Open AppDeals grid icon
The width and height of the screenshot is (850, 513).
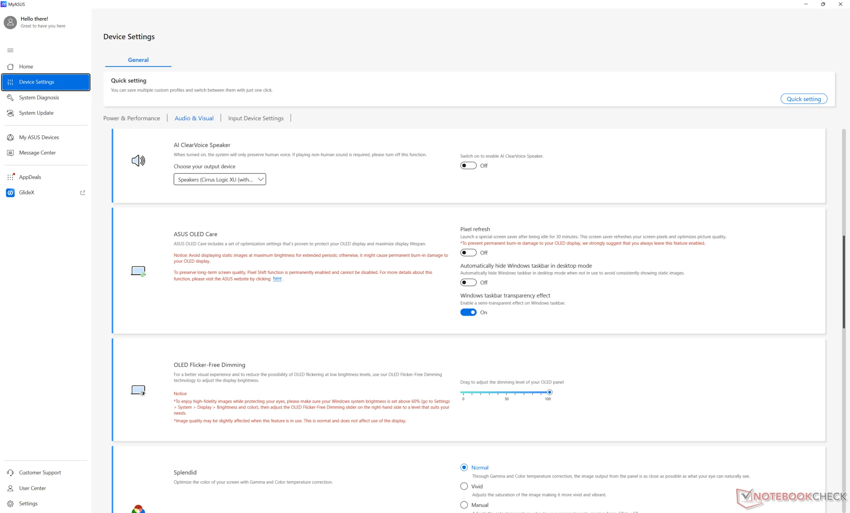click(10, 177)
